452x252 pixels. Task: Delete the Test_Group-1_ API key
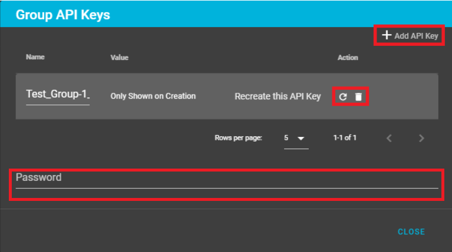(358, 97)
